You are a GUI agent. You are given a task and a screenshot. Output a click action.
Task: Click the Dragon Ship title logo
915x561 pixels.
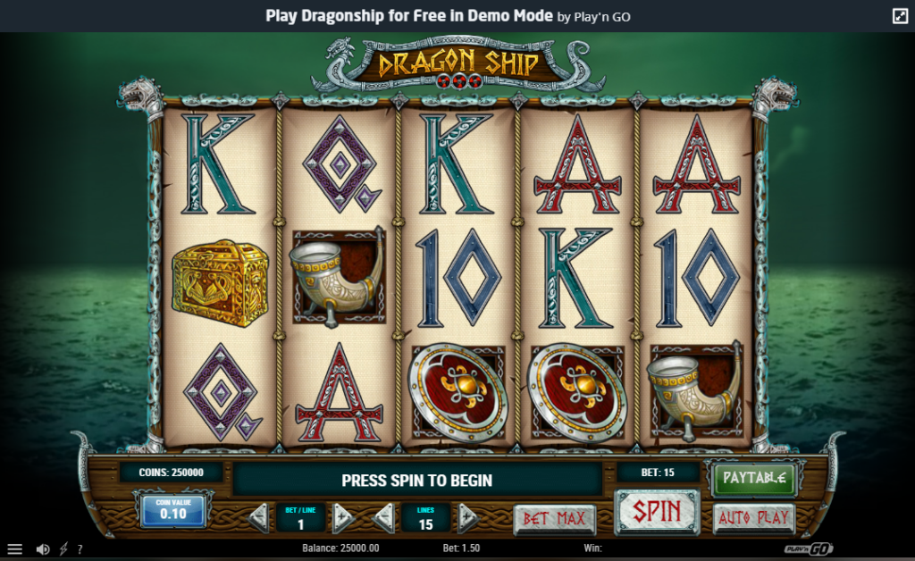(458, 64)
